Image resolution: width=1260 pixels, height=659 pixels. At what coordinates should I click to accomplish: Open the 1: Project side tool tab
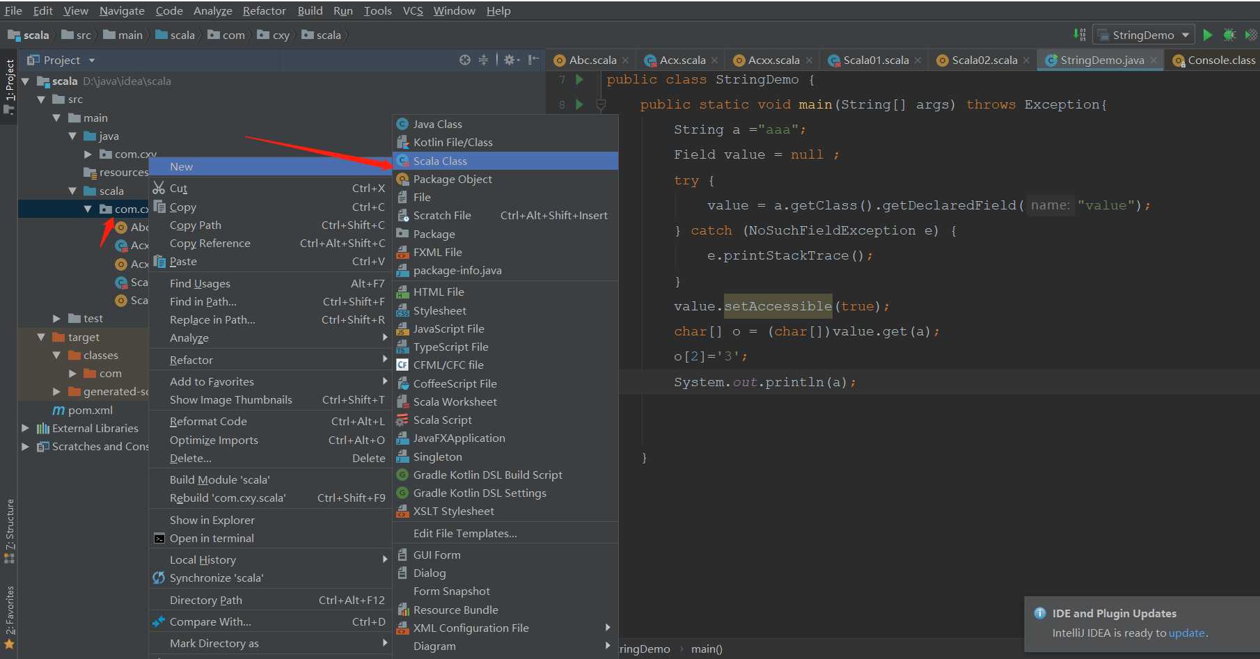click(9, 86)
